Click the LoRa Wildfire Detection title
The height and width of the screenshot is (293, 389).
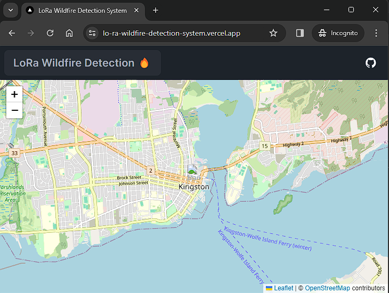click(x=74, y=63)
